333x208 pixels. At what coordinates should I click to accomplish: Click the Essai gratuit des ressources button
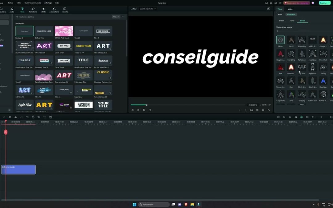pyautogui.click(x=297, y=3)
